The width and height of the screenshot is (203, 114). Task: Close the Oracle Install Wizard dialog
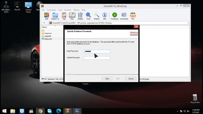(x=136, y=27)
